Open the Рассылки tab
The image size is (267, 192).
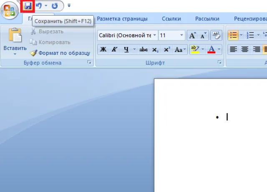(x=207, y=19)
